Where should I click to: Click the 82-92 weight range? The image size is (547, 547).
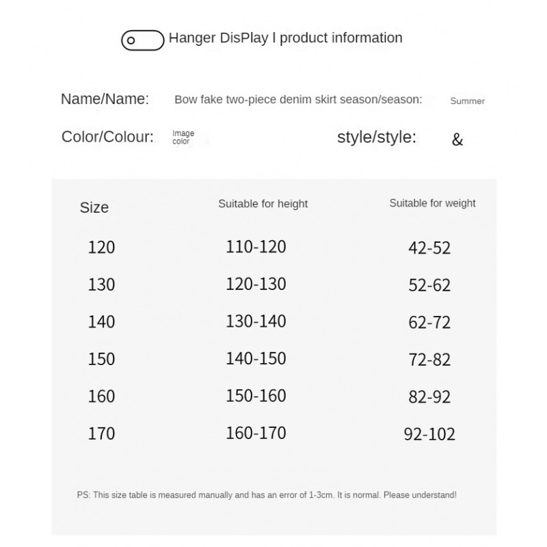429,397
